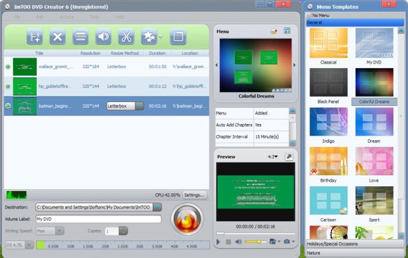Open the Nature templates category

355,253
